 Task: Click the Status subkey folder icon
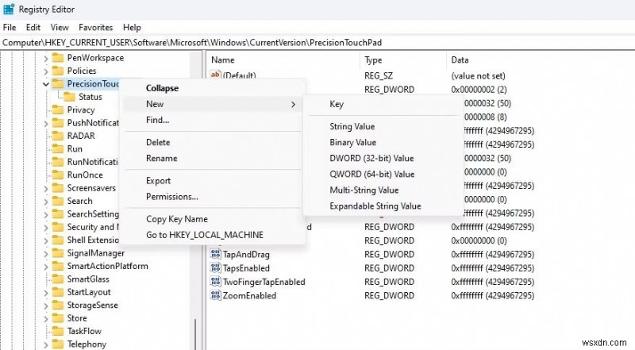tap(69, 97)
